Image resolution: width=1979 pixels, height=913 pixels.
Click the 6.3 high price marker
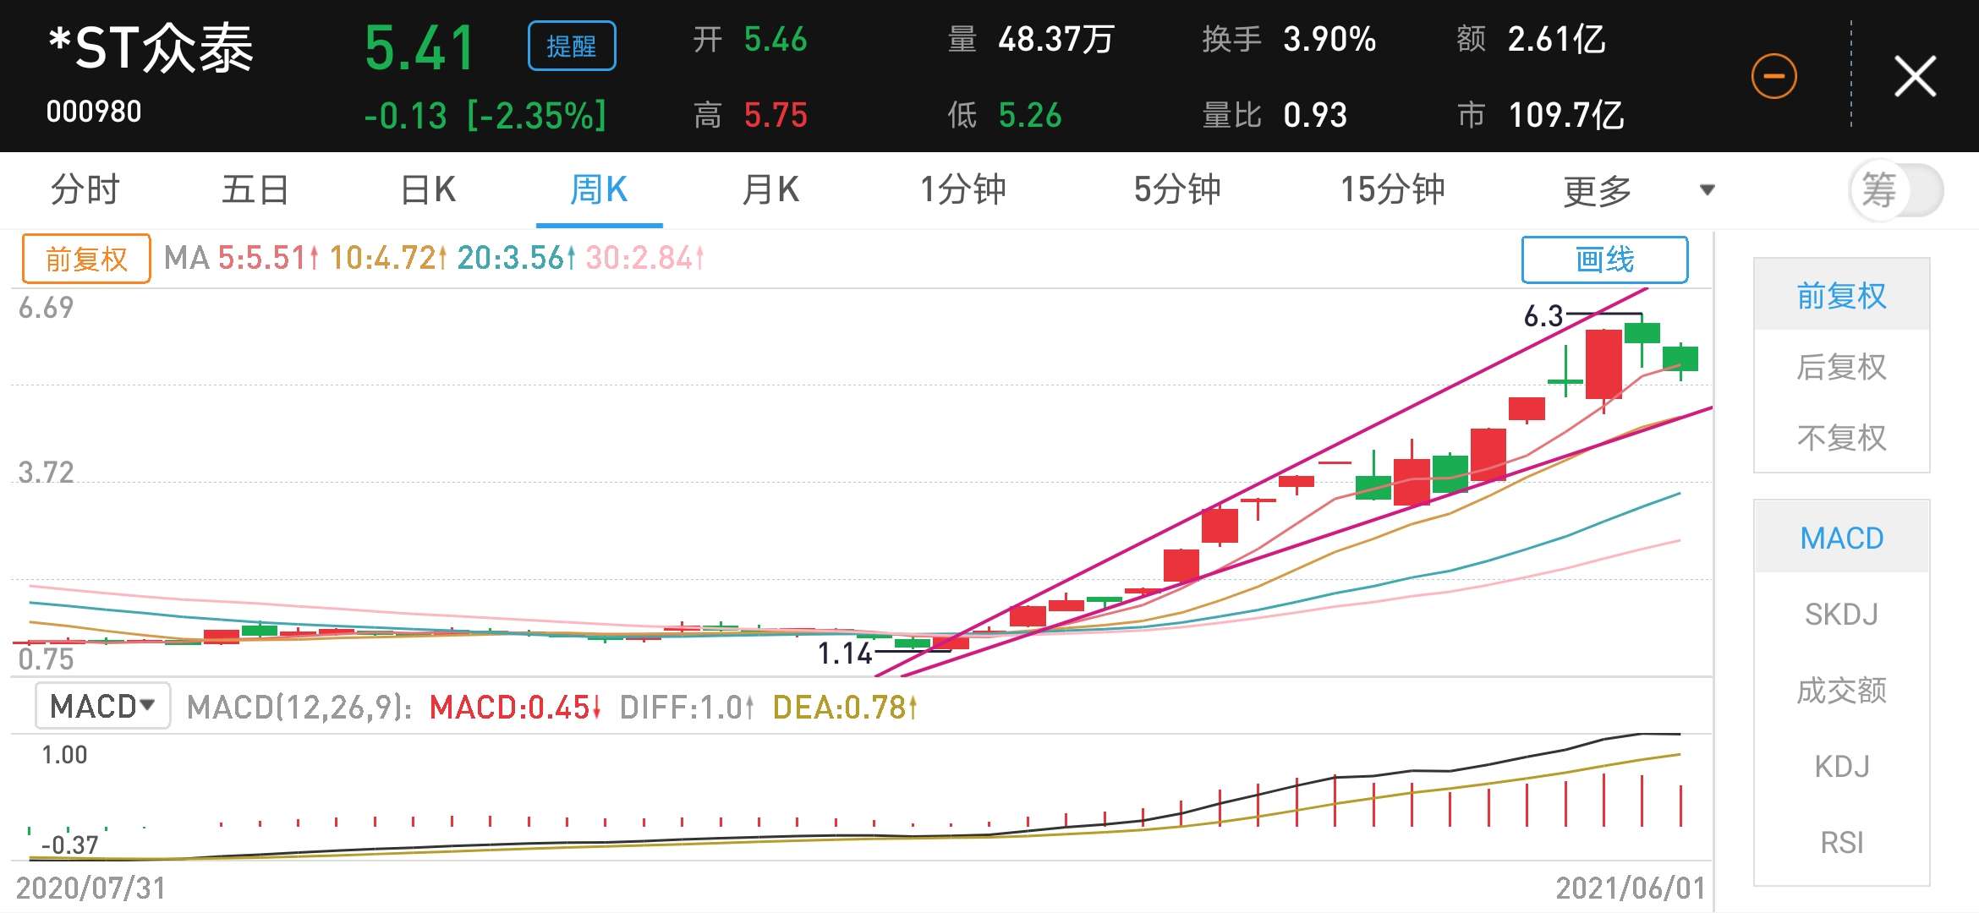click(1543, 316)
